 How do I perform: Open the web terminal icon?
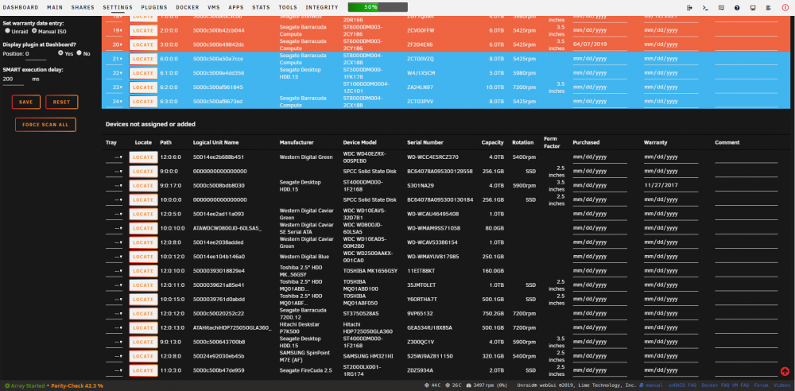[x=704, y=8]
